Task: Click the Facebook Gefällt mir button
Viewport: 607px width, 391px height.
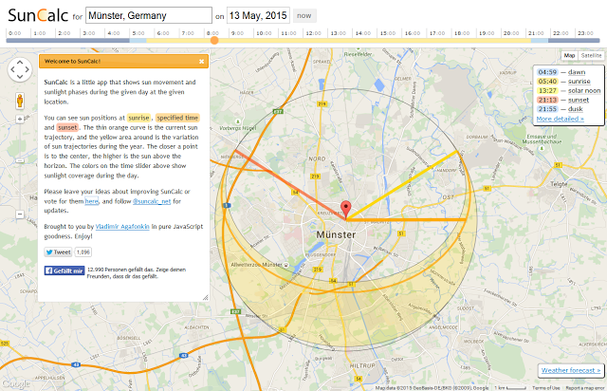Action: pos(64,270)
